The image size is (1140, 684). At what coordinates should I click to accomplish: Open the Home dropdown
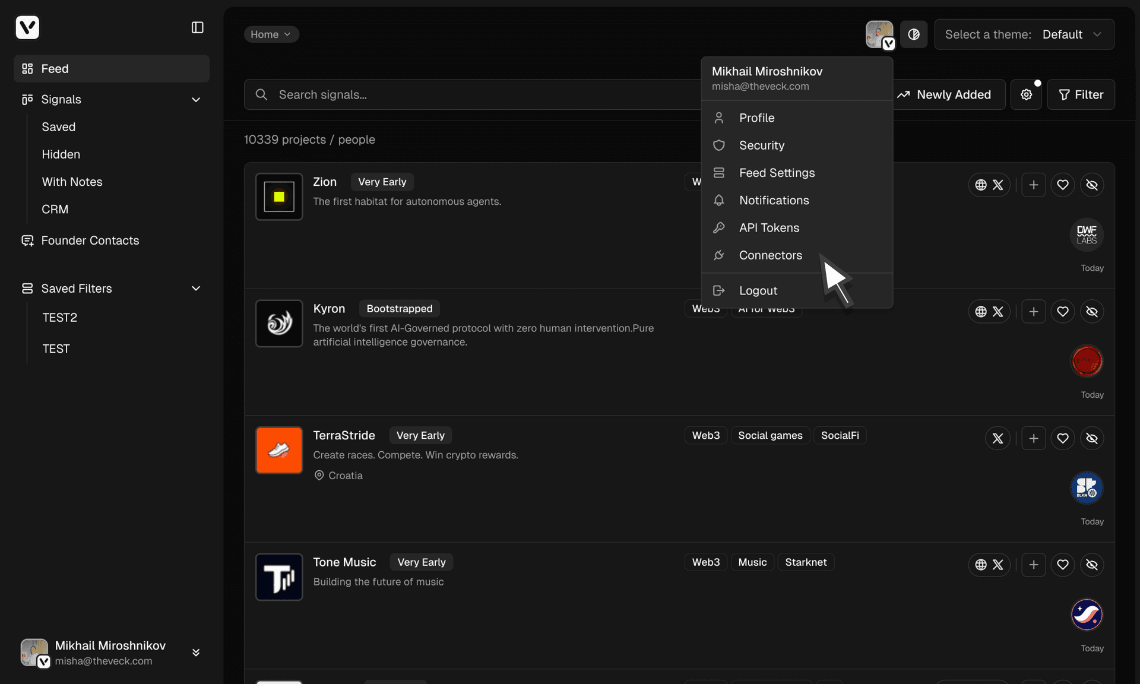[x=271, y=34]
